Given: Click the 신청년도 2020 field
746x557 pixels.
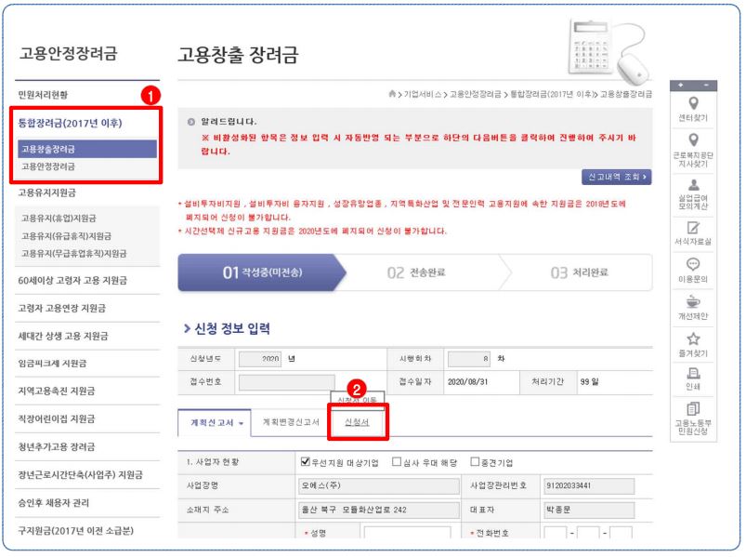Looking at the screenshot, I should [260, 359].
